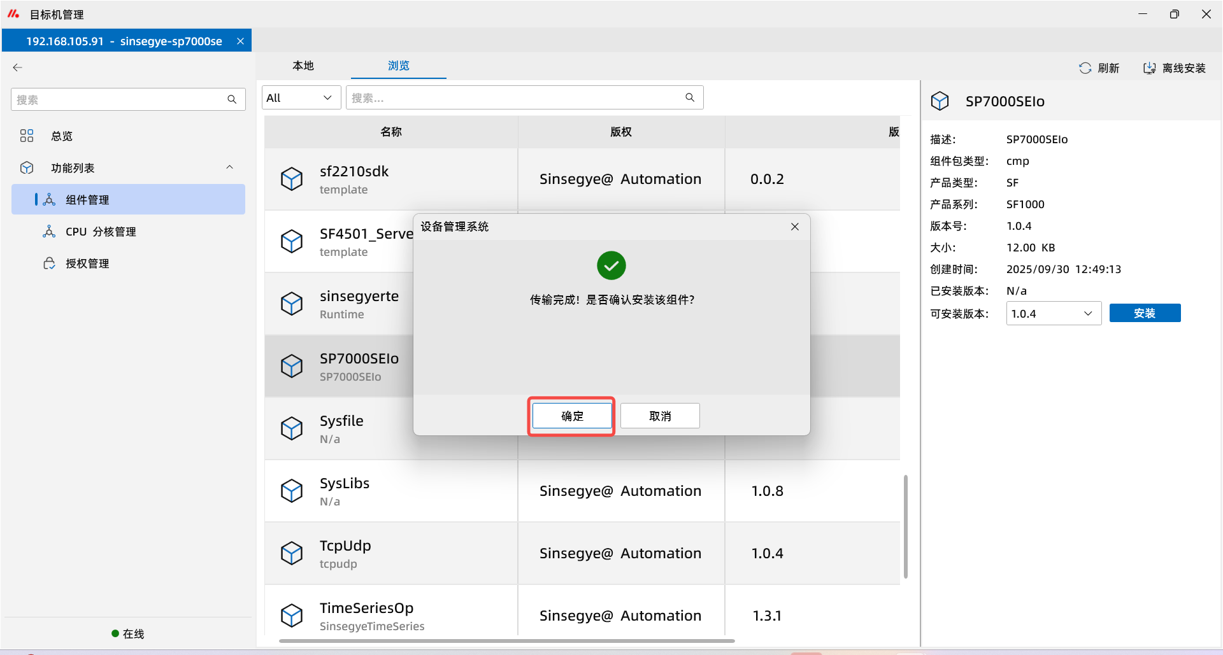Open 总览 in the sidebar
Screen dimensions: 1223x655
point(128,136)
